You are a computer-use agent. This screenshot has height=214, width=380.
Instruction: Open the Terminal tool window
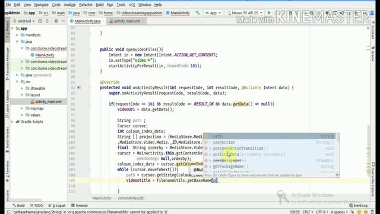[79, 206]
